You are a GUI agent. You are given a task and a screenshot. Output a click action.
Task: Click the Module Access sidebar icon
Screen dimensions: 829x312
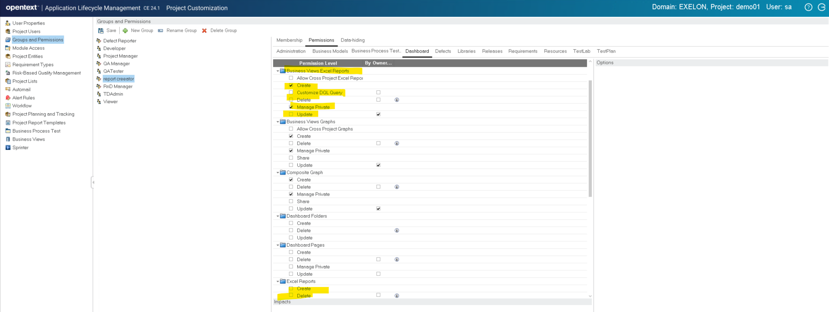8,48
